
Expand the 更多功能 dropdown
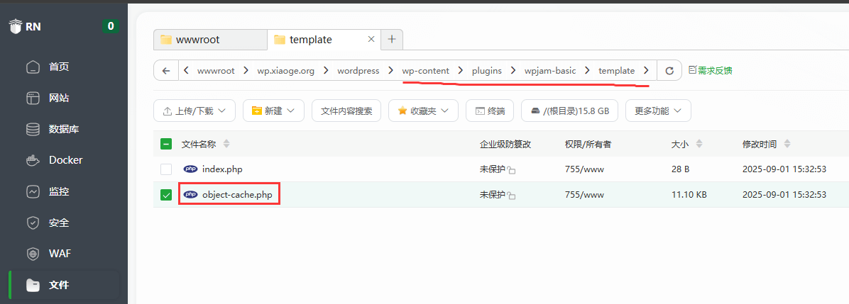pyautogui.click(x=657, y=111)
